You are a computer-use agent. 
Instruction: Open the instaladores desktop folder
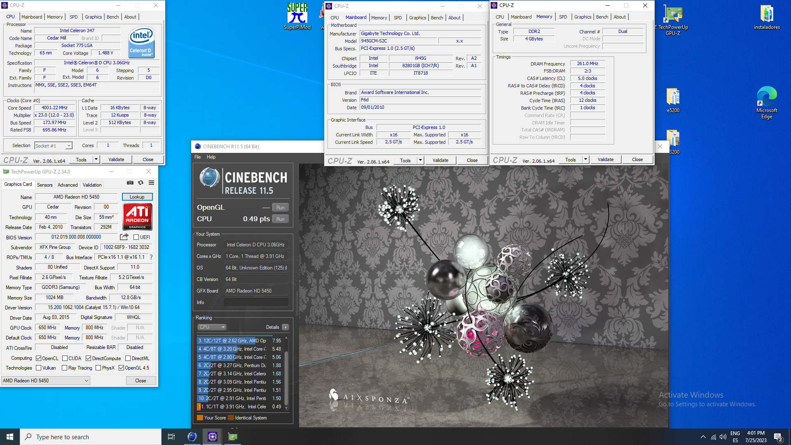coord(767,17)
